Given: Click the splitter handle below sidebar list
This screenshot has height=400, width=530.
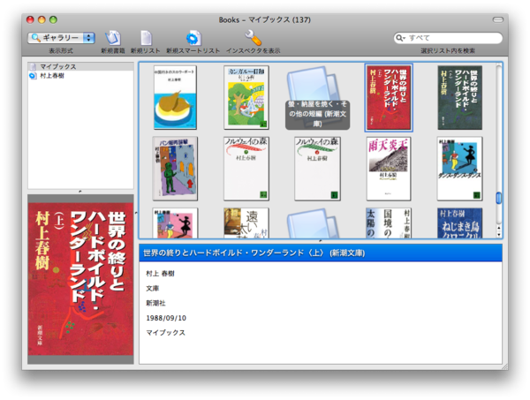Looking at the screenshot, I should point(80,192).
